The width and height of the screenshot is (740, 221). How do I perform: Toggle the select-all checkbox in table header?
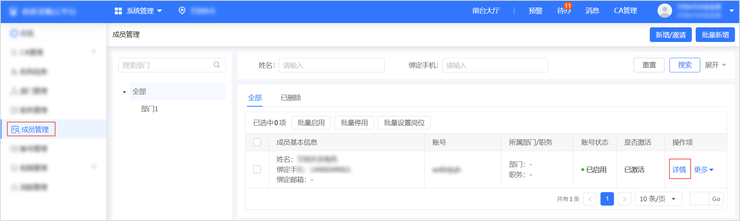(257, 142)
